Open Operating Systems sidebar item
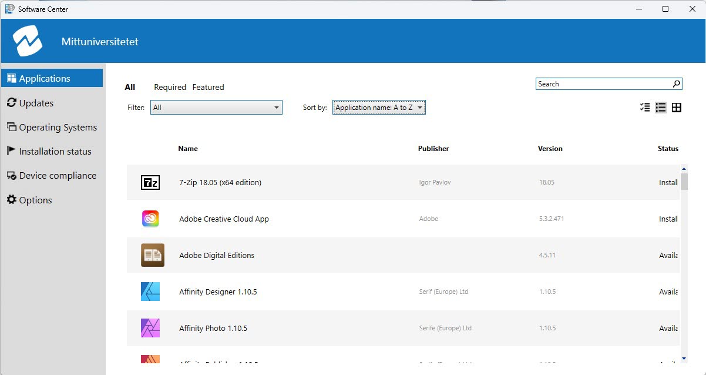Image resolution: width=706 pixels, height=375 pixels. point(52,127)
